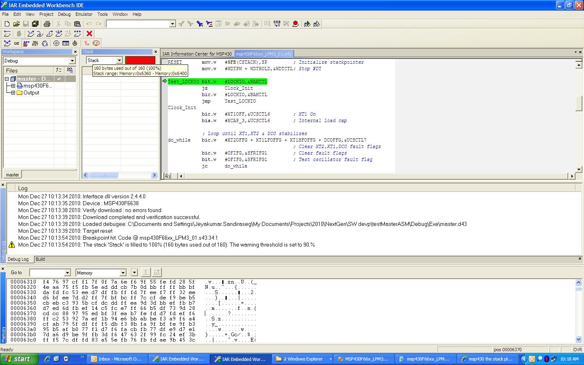Click the CC emulator toolbar icon

click(x=96, y=43)
